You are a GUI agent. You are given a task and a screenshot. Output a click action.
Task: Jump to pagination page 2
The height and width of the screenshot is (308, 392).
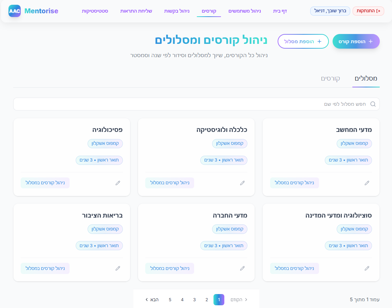[x=207, y=300]
